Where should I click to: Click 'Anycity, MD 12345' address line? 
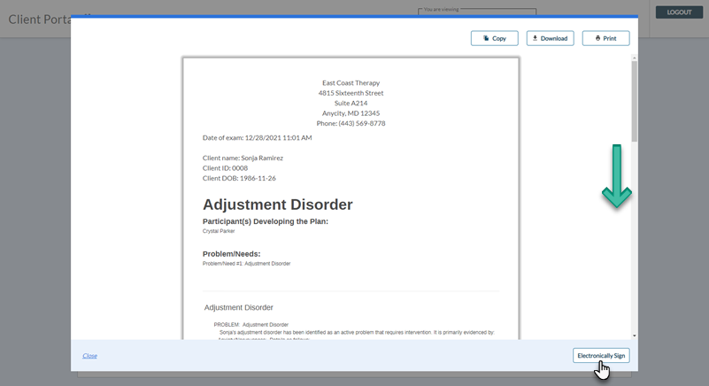coord(351,113)
